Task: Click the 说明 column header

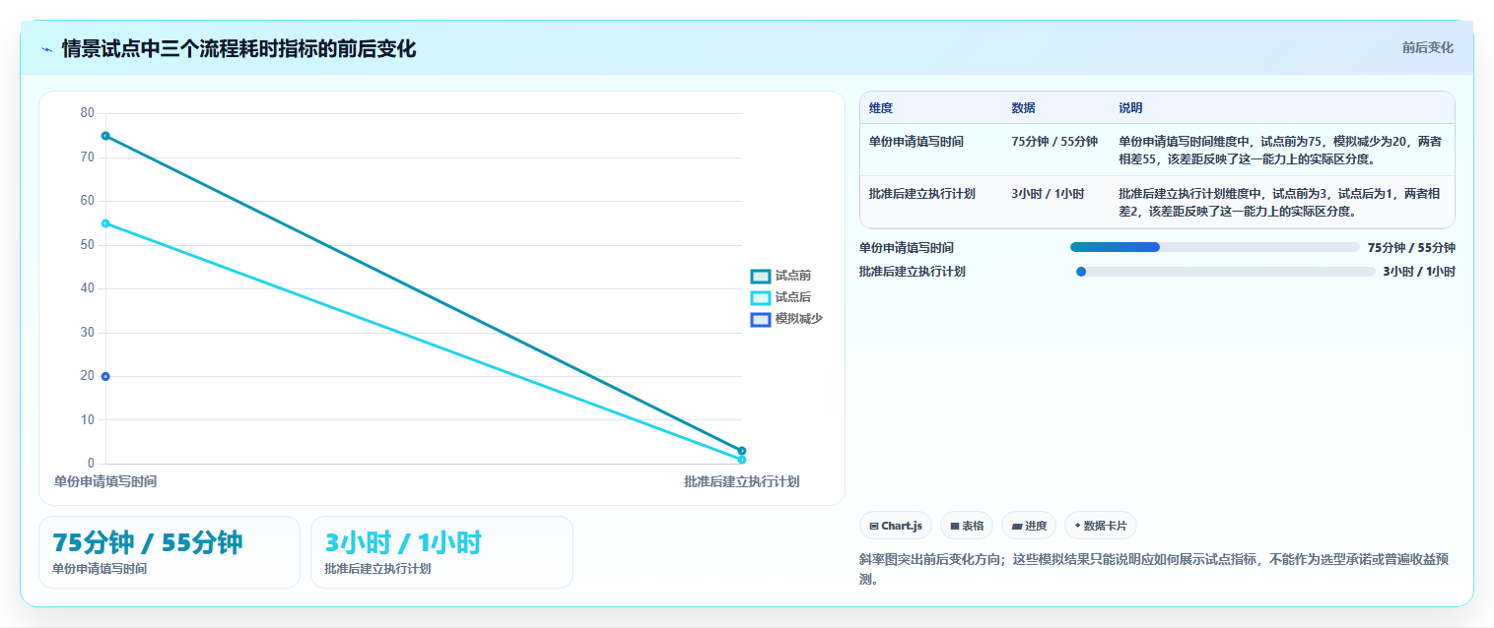Action: [1130, 108]
